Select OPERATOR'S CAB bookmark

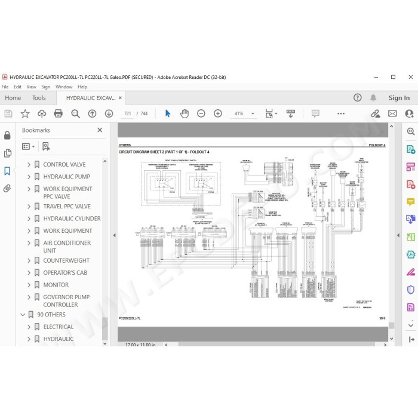(x=65, y=273)
